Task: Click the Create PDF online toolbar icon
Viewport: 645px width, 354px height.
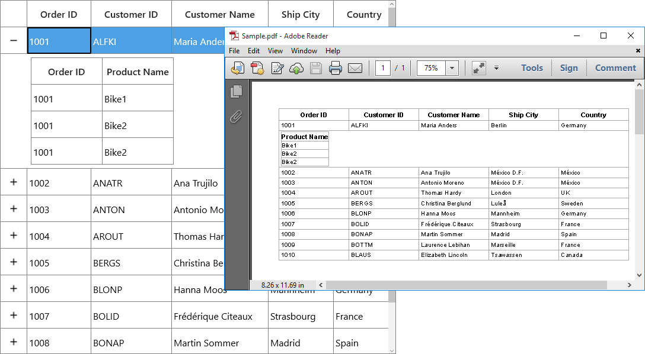Action: click(x=237, y=67)
